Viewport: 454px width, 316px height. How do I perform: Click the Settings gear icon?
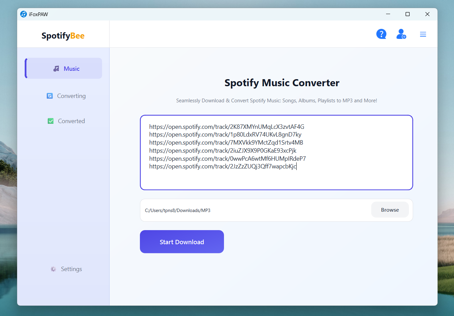[x=53, y=269]
